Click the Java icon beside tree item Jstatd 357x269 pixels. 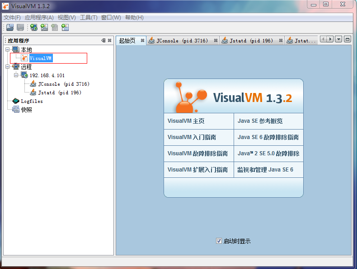33,93
